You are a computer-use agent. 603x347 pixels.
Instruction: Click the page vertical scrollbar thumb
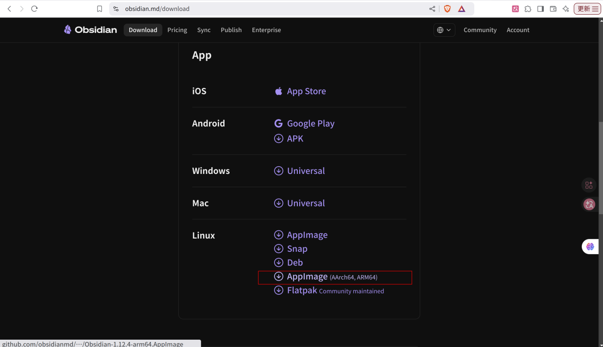pos(601,168)
